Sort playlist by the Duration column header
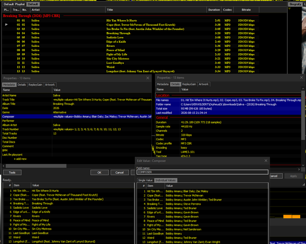 tap(214, 10)
